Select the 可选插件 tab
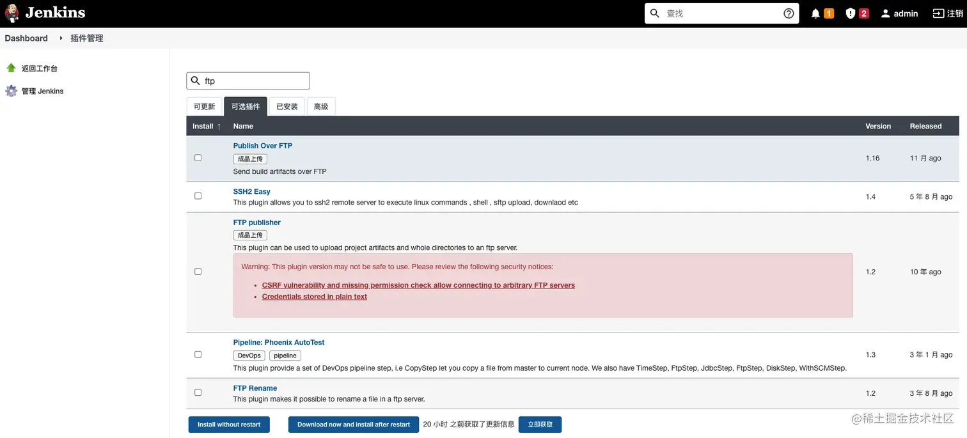The height and width of the screenshot is (438, 967). (x=246, y=107)
